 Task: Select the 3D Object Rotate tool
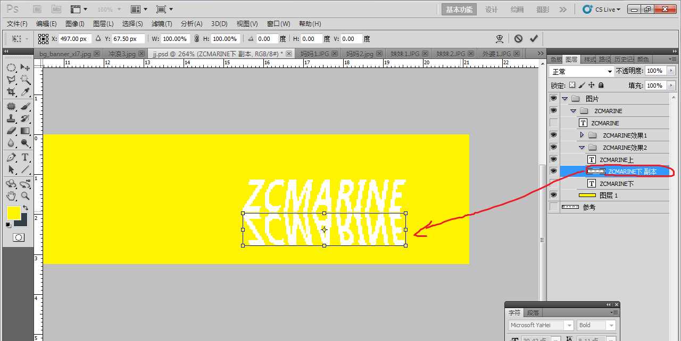pos(11,184)
